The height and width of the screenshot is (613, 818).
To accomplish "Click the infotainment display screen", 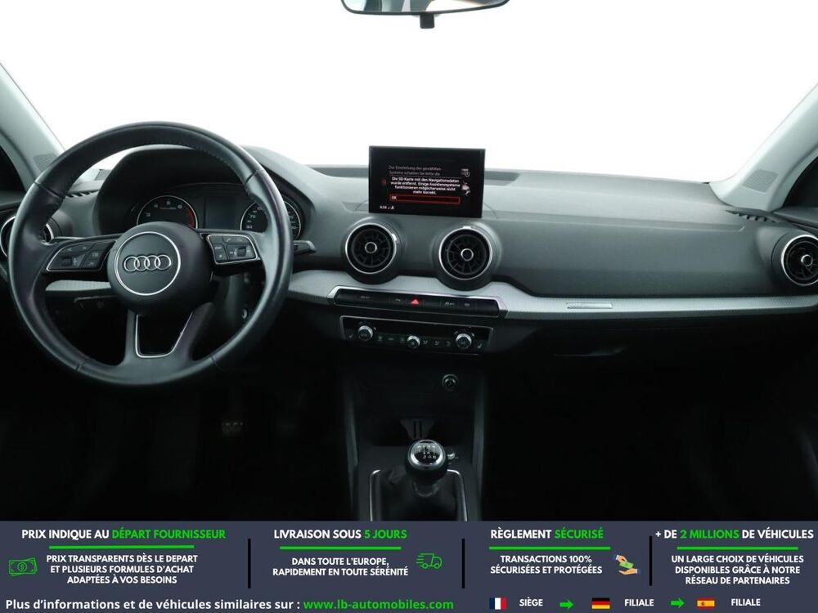I will point(427,181).
